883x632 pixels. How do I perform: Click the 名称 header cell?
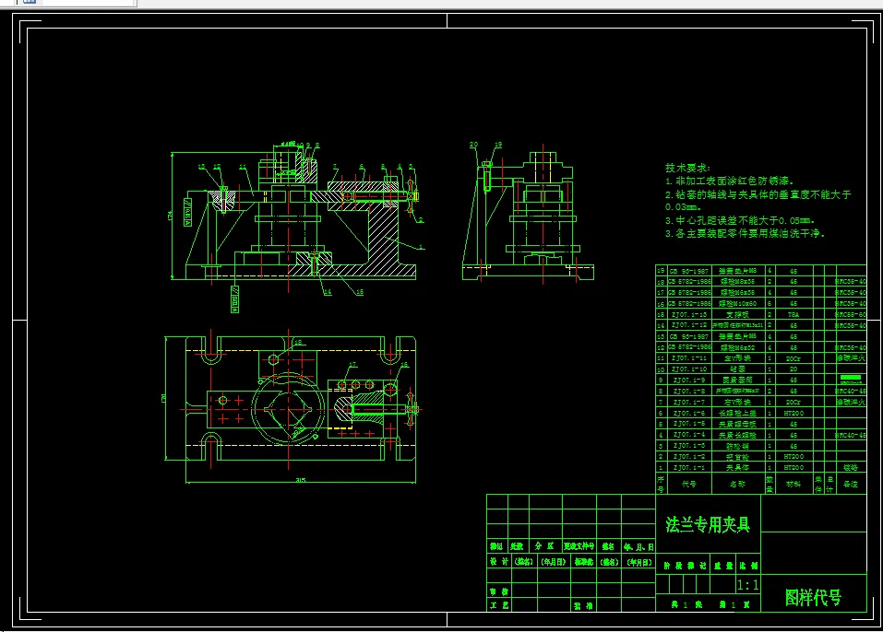(737, 484)
